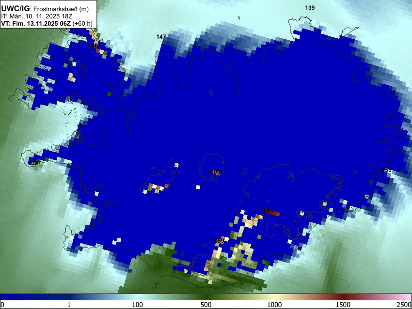Click the 0 label on the colour scale

(x=2, y=305)
